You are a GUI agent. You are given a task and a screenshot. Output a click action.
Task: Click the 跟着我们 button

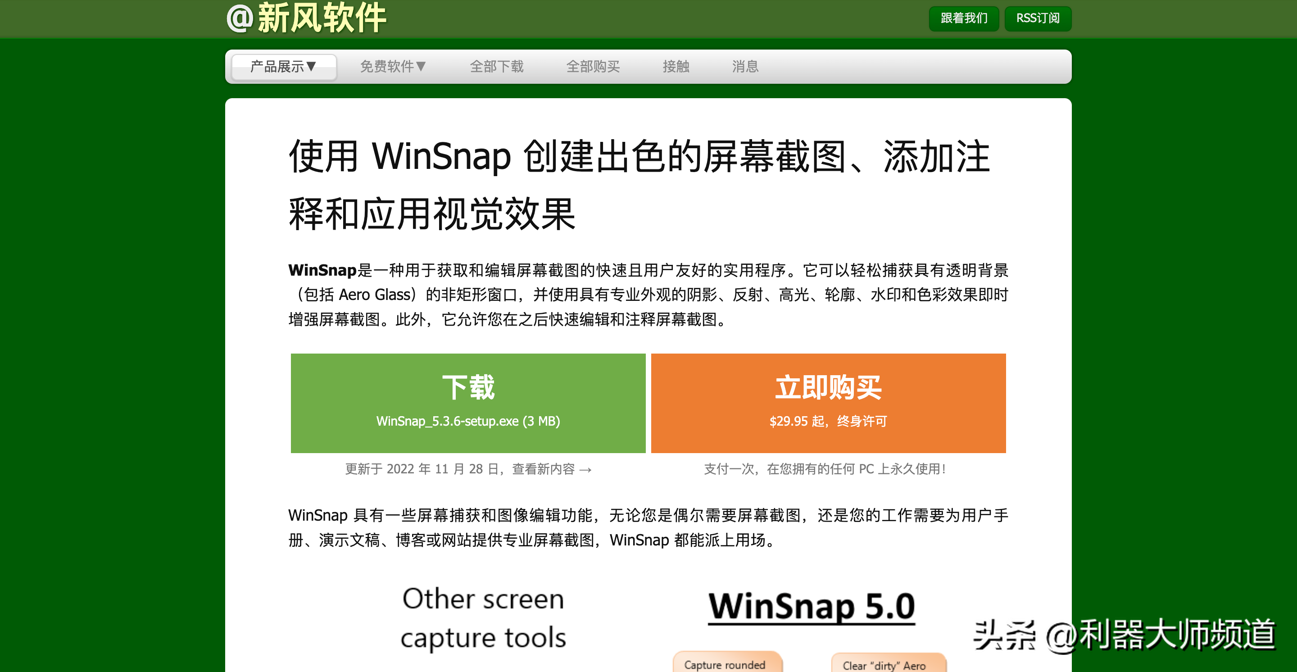click(964, 18)
